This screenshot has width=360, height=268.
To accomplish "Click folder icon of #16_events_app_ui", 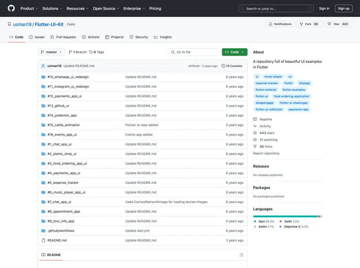I will [43, 135].
